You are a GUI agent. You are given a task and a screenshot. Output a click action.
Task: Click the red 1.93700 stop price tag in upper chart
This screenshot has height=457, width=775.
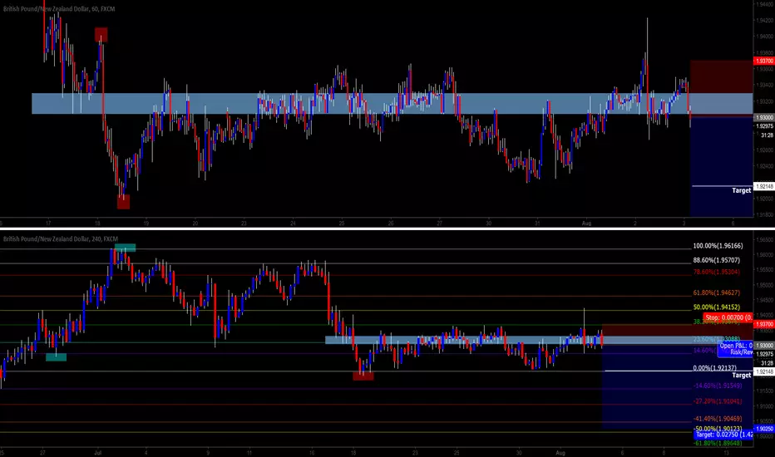(x=763, y=61)
